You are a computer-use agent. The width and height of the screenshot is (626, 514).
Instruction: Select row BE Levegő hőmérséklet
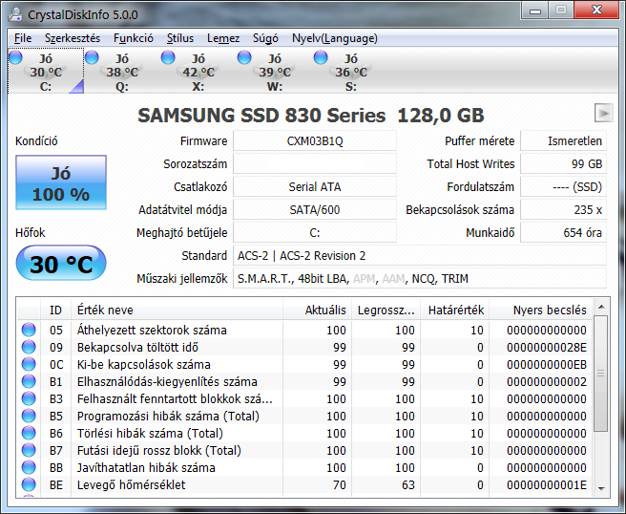point(304,484)
